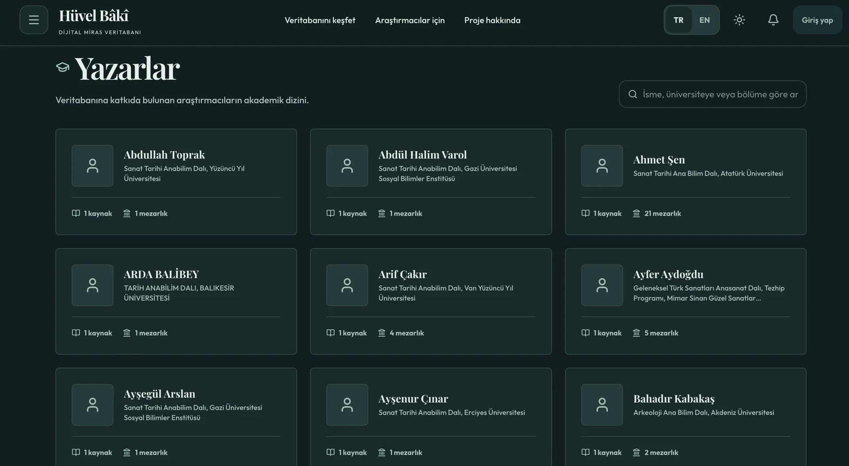Open Ayfer Aydoğdu author name

[x=668, y=274]
